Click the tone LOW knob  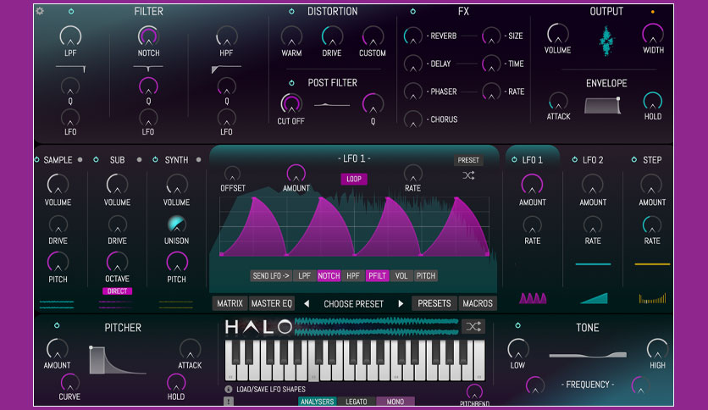[x=518, y=349]
